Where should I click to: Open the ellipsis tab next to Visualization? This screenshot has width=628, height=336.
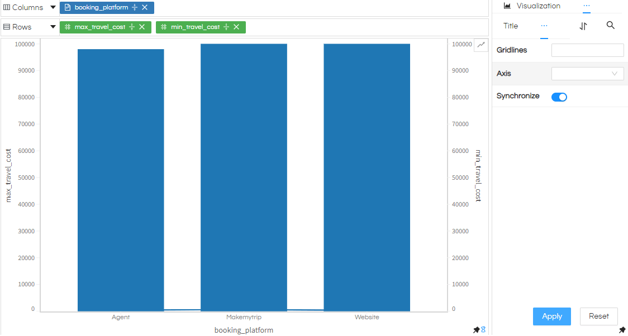pos(586,6)
